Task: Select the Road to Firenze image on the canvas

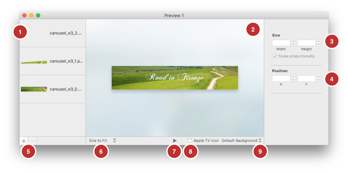Action: click(x=175, y=78)
